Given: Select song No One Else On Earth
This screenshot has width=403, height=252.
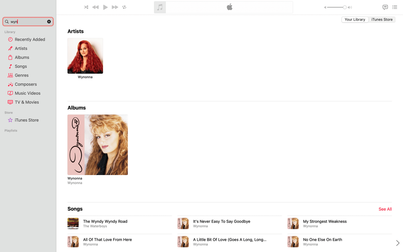Looking at the screenshot, I should click(340, 242).
